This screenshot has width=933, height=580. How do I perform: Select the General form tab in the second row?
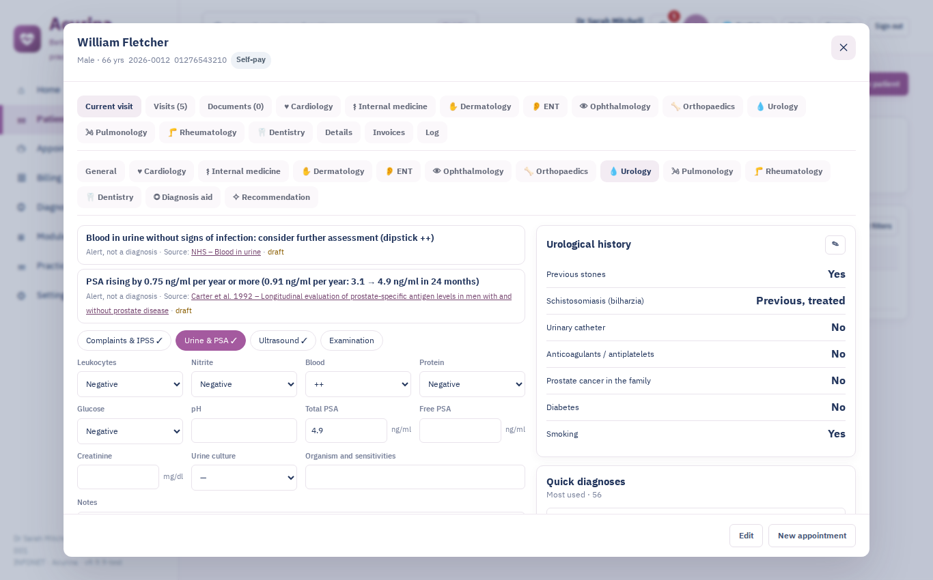[x=101, y=171]
